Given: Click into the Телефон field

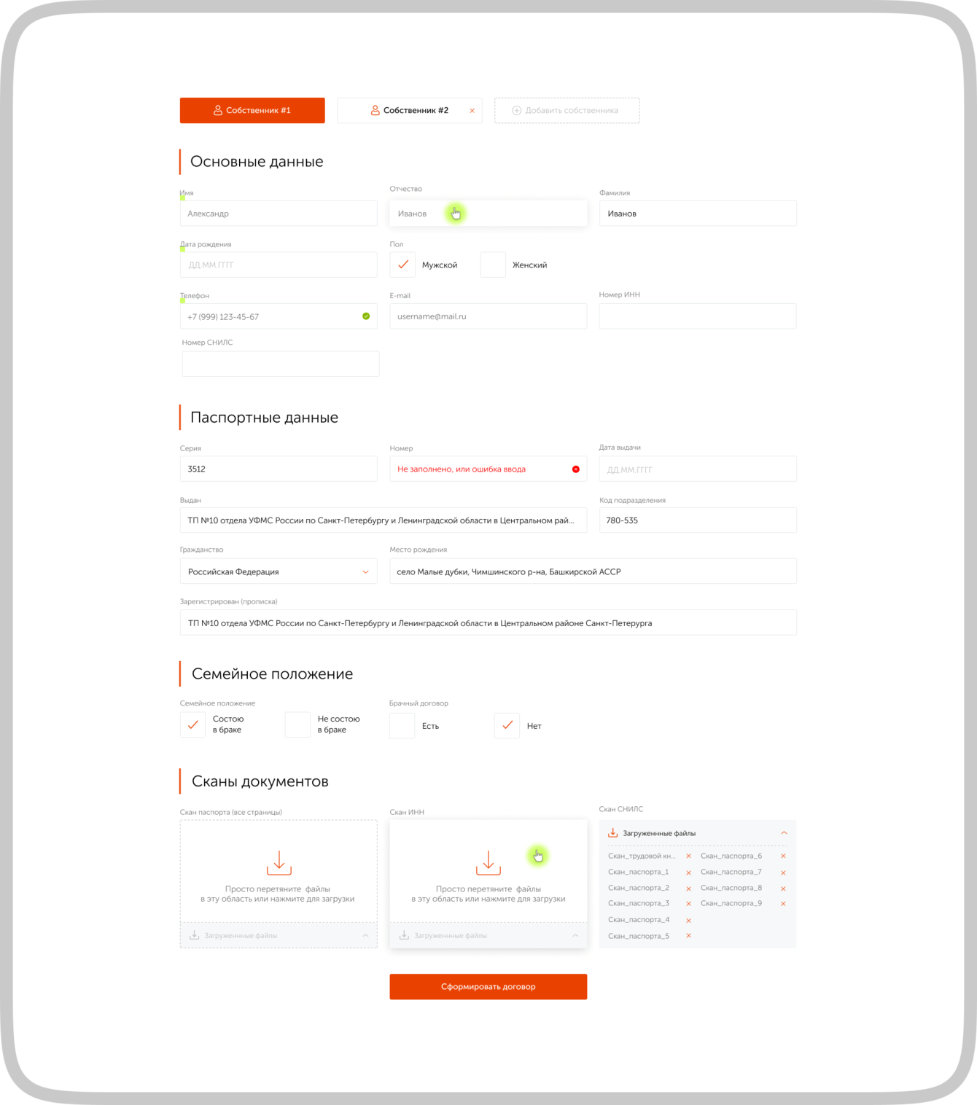Looking at the screenshot, I should click(279, 316).
